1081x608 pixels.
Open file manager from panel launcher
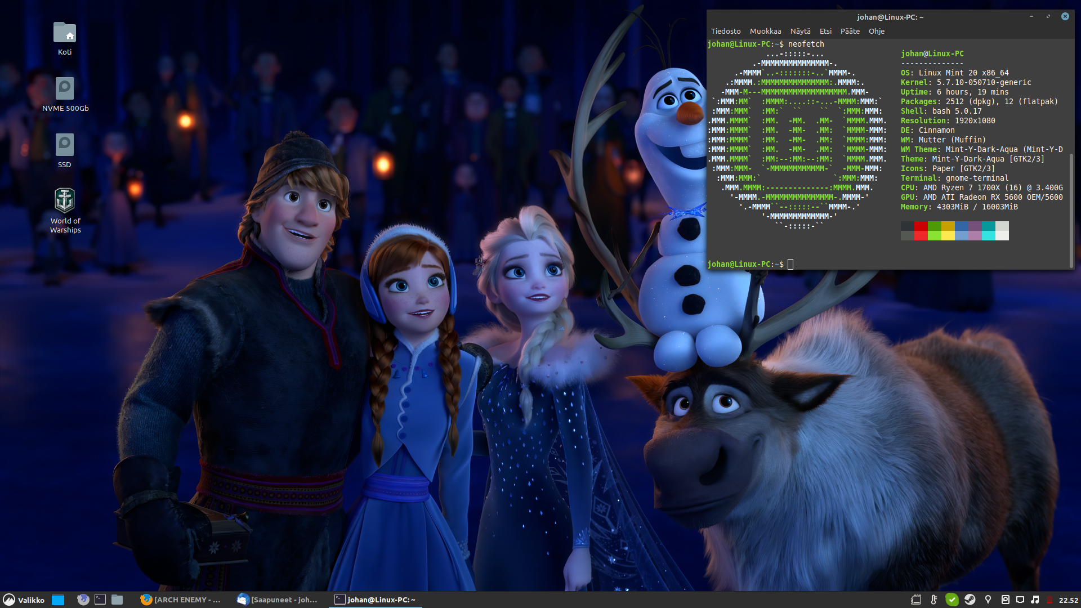[117, 600]
